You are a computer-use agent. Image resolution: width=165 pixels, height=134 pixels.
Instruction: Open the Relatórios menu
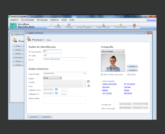pos(54,20)
